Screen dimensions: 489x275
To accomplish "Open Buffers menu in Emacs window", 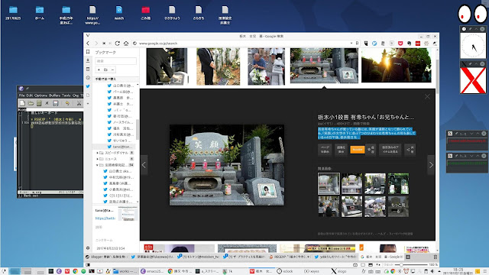I will point(54,95).
